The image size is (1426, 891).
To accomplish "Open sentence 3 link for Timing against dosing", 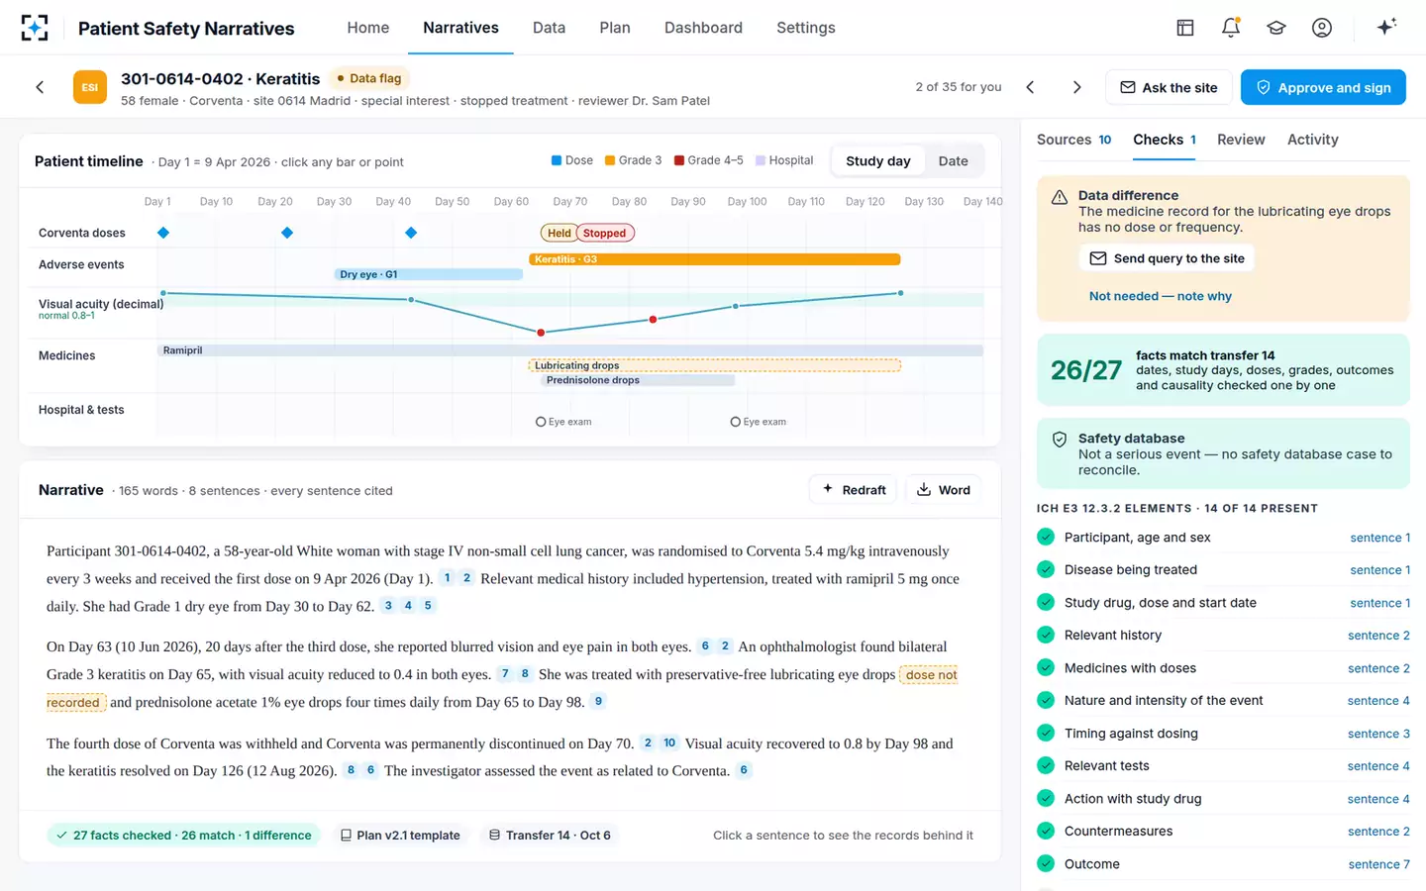I will 1378,734.
